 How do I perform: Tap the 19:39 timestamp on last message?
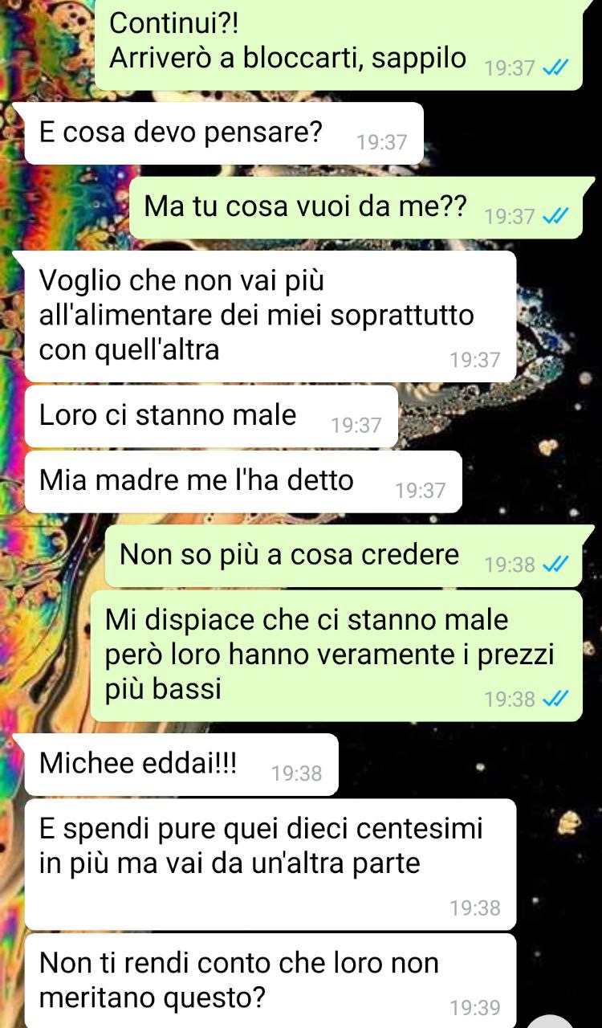(475, 1007)
